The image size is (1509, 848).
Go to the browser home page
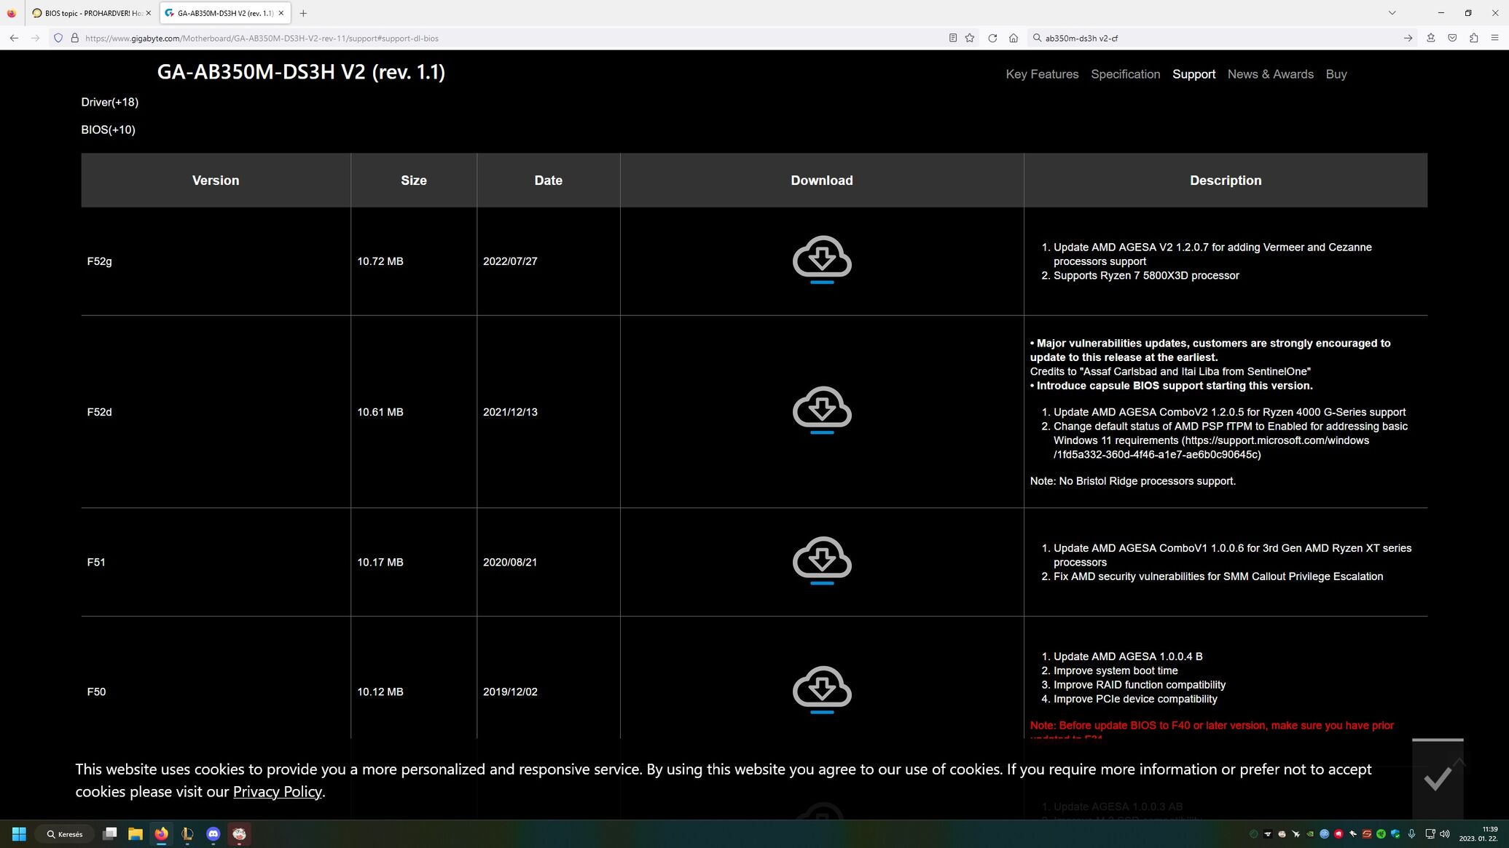[x=1013, y=38]
